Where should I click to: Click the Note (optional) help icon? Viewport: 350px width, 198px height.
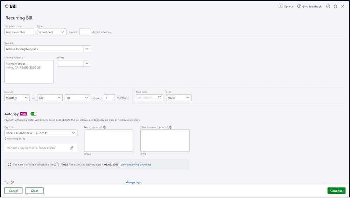coord(104,127)
